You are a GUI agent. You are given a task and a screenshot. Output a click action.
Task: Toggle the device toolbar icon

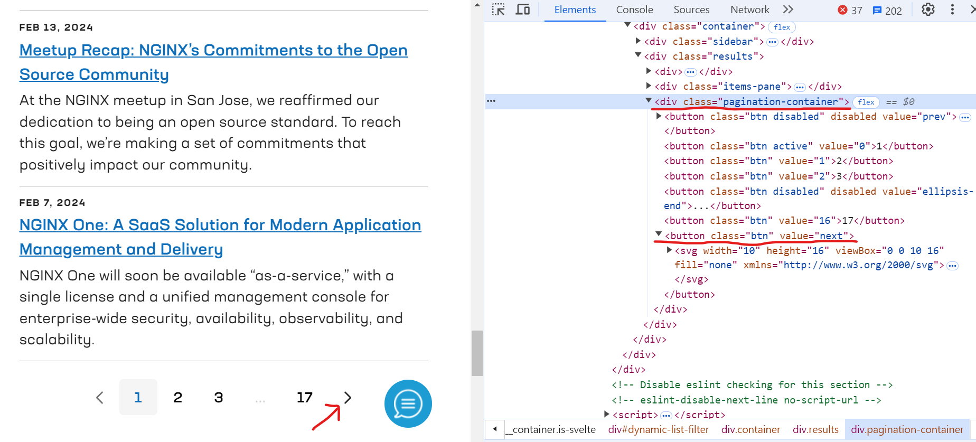(x=522, y=10)
